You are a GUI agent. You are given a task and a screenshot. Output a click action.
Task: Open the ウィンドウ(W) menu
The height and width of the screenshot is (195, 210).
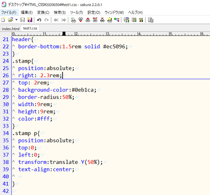pos(114,13)
